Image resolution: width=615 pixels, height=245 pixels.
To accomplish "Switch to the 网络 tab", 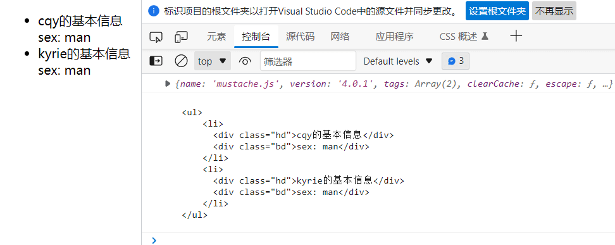I will click(x=340, y=37).
